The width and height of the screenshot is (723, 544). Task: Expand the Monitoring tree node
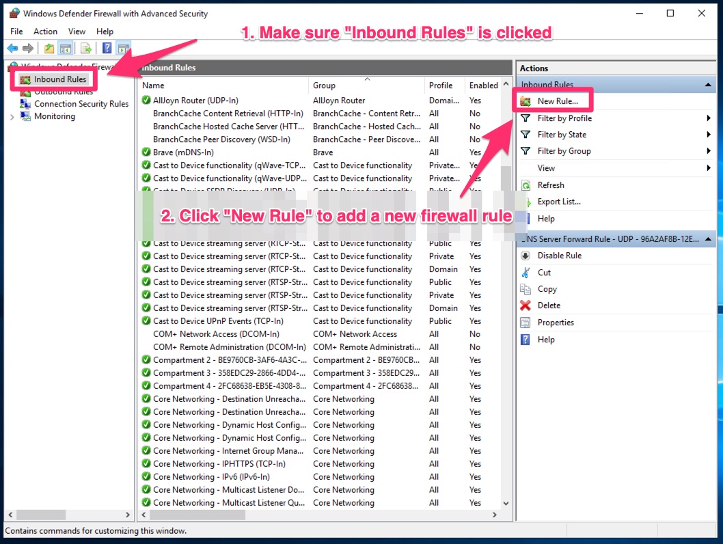[12, 117]
